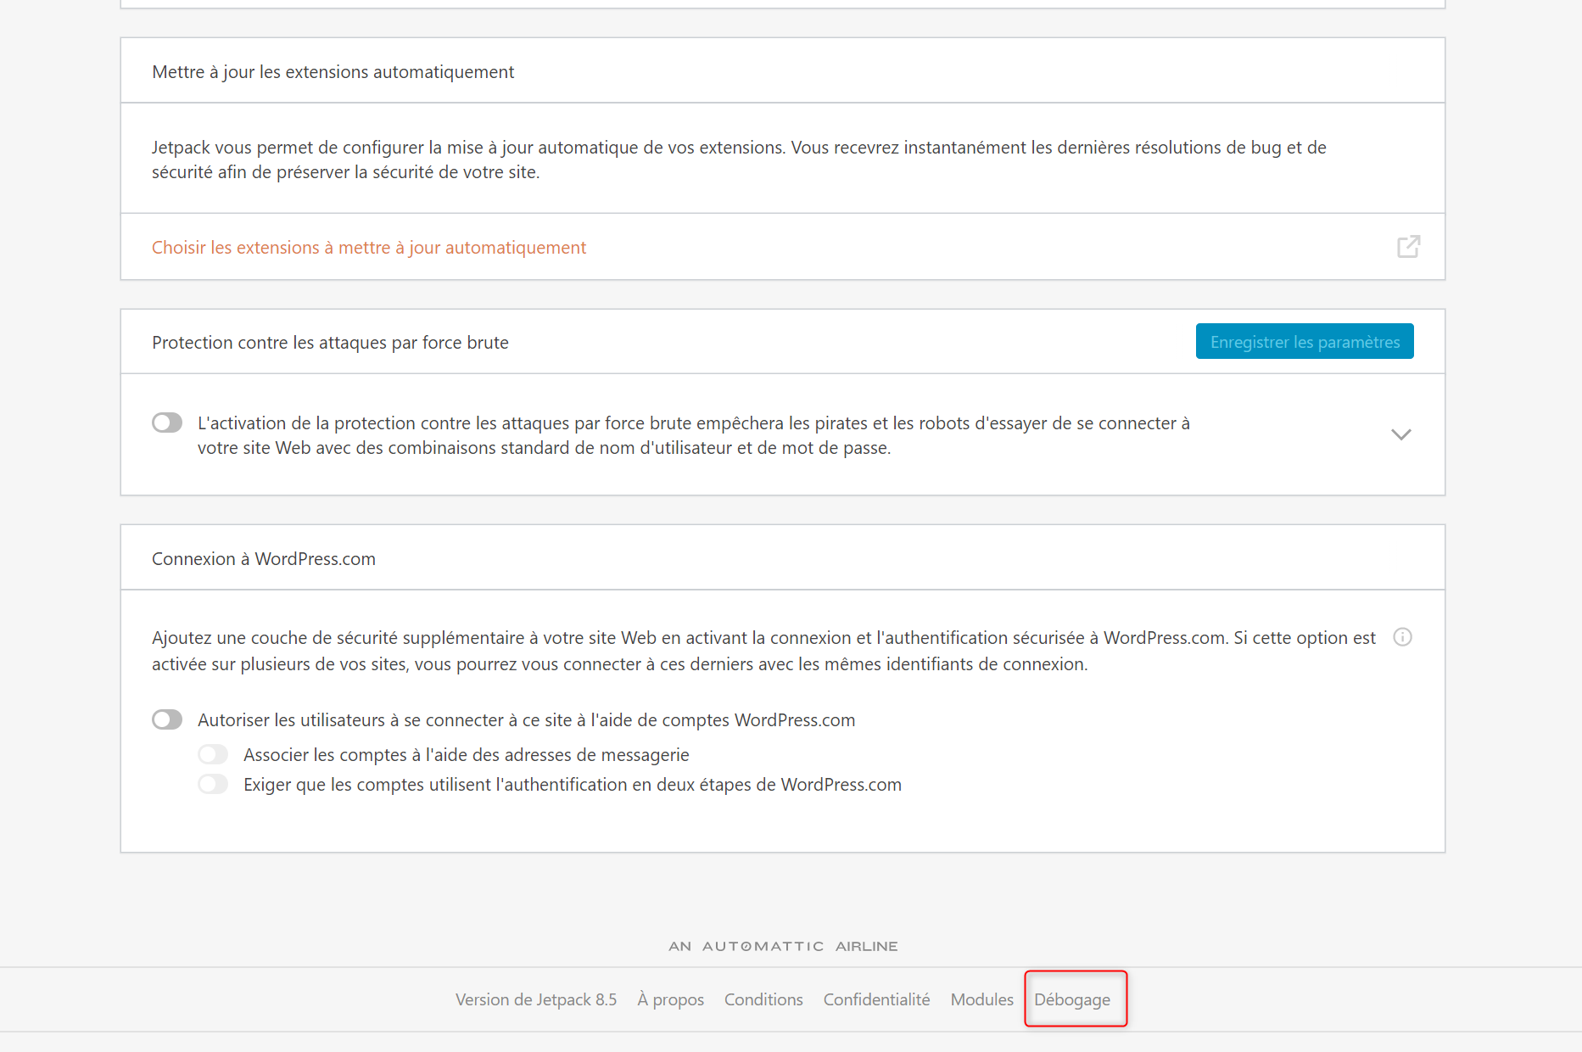1582x1052 pixels.
Task: Click the Associer les comptes label text
Action: click(x=466, y=754)
